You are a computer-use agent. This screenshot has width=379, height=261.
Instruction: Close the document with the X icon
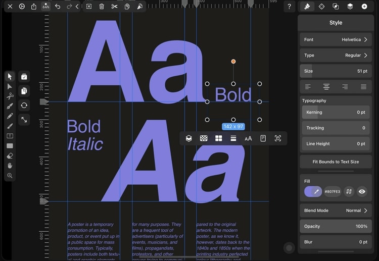pyautogui.click(x=10, y=7)
